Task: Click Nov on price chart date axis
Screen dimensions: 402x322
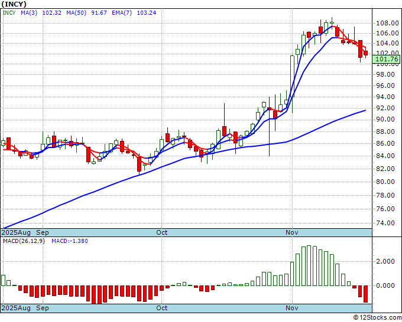Action: (292, 232)
